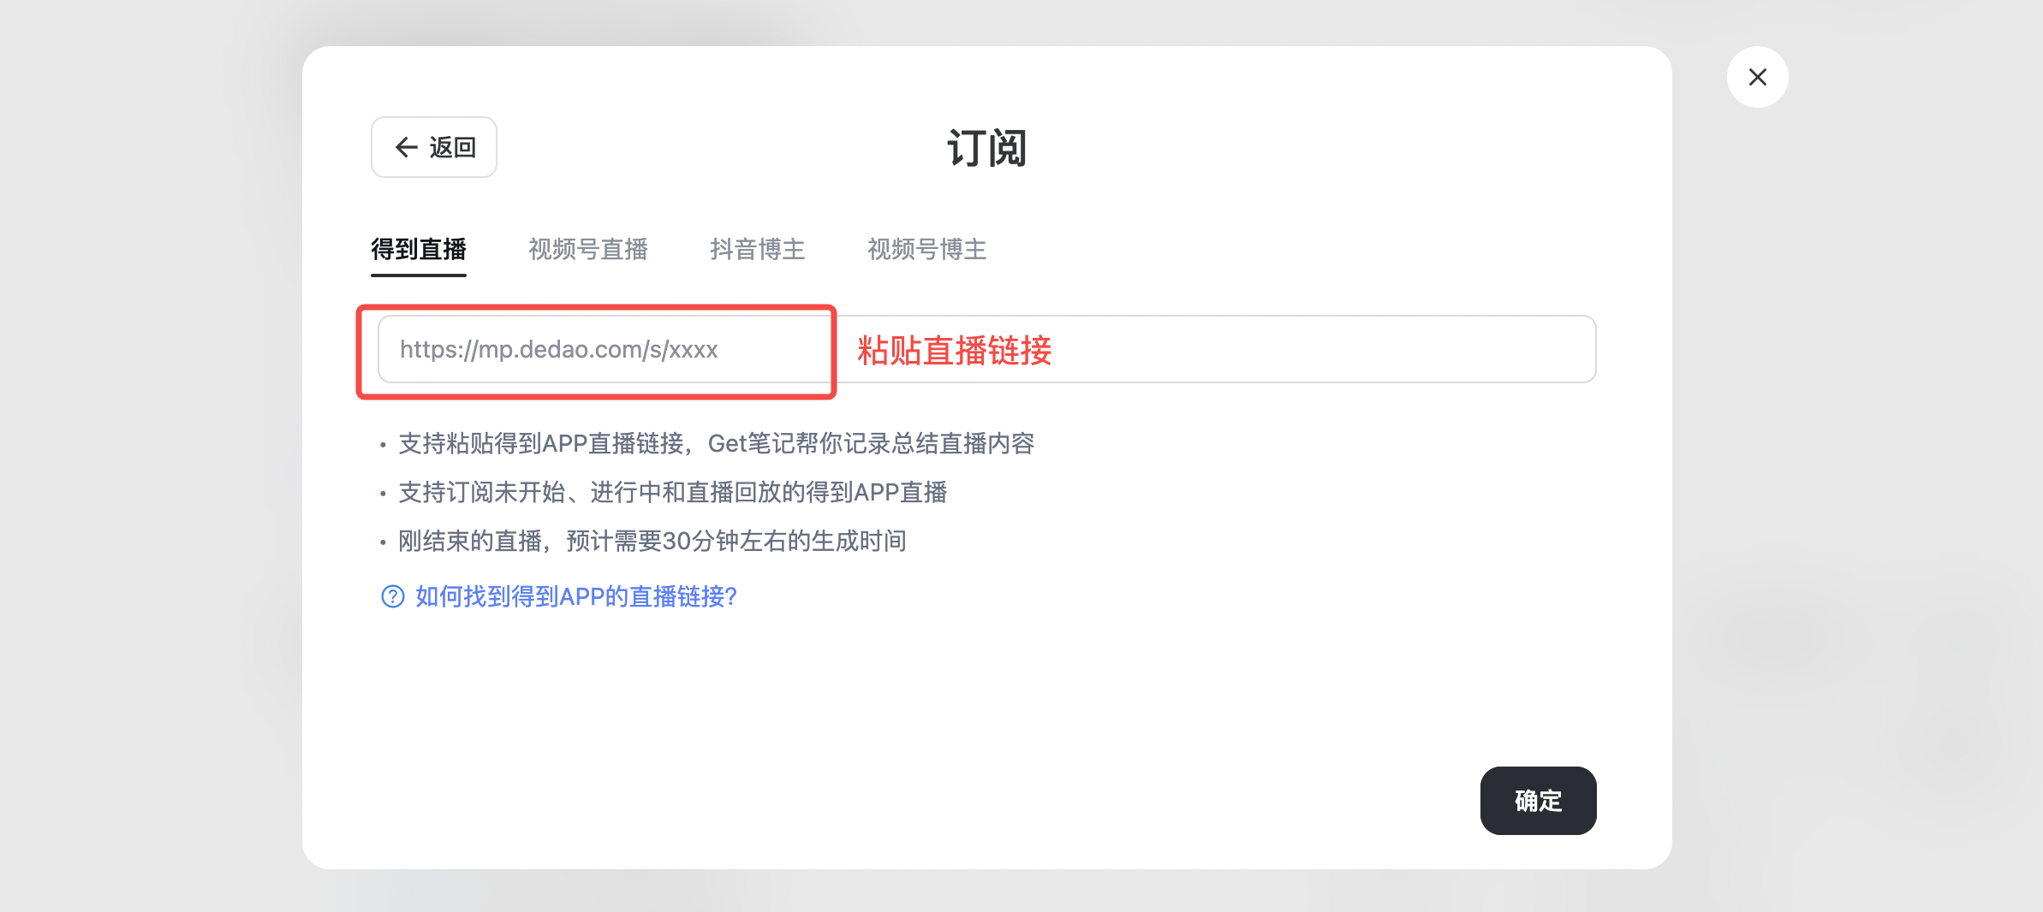This screenshot has height=912, width=2043.
Task: Click the red 粘贴直播链接 annotation text
Action: [954, 350]
